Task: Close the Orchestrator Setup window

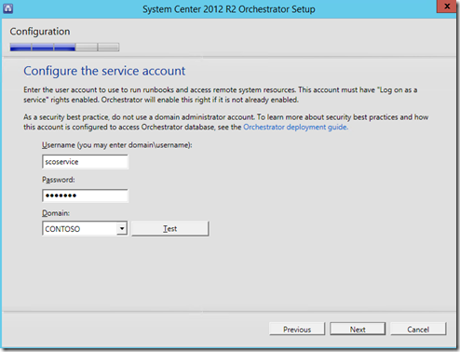Action: 447,7
